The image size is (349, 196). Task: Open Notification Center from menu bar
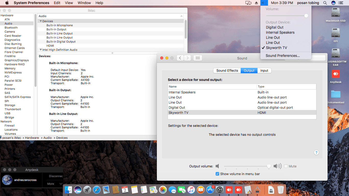click(x=341, y=3)
